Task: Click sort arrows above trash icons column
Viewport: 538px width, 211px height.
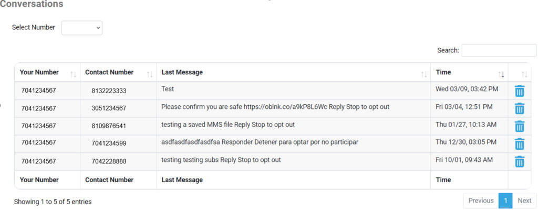Action: [524, 74]
